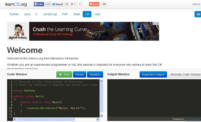Viewport: 201px width, 122px height.
Task: Click the Reset button
Action: coord(80,74)
